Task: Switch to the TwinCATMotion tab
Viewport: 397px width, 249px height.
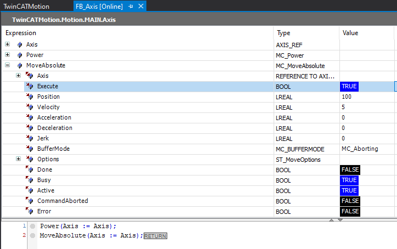Action: tap(26, 7)
